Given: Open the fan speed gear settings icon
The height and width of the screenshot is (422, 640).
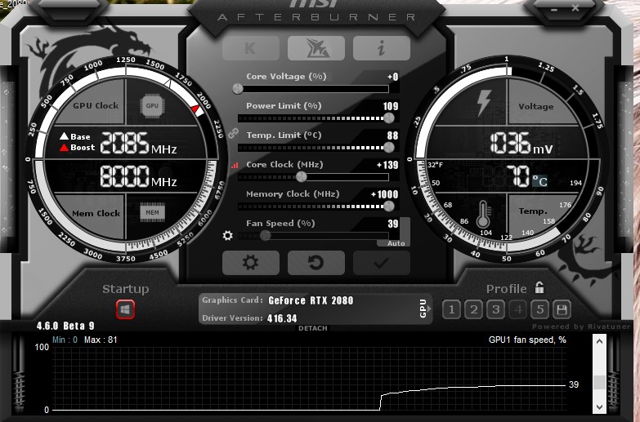Looking at the screenshot, I should tap(228, 235).
